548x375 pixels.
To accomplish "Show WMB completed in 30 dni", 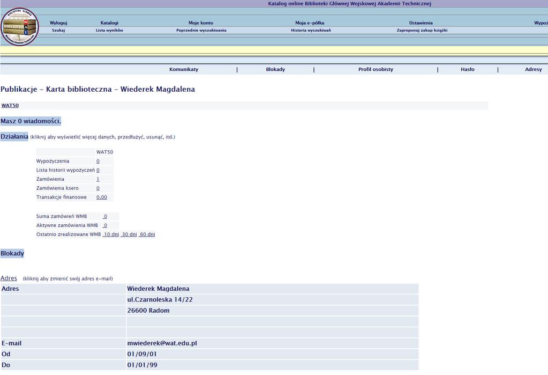I will click(x=129, y=234).
